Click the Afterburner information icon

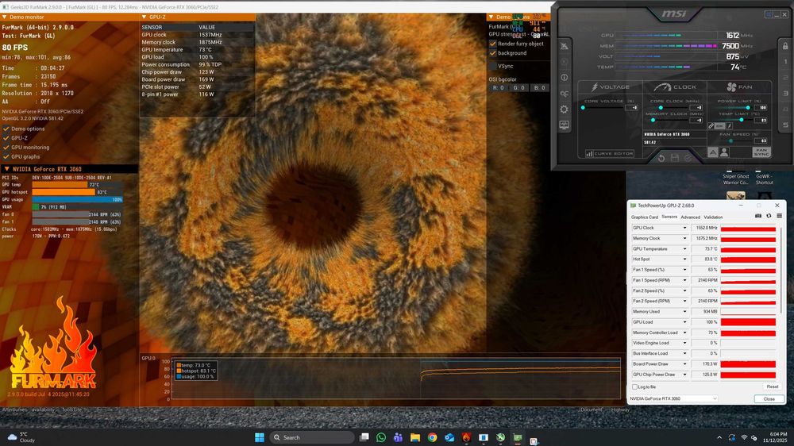(x=565, y=77)
